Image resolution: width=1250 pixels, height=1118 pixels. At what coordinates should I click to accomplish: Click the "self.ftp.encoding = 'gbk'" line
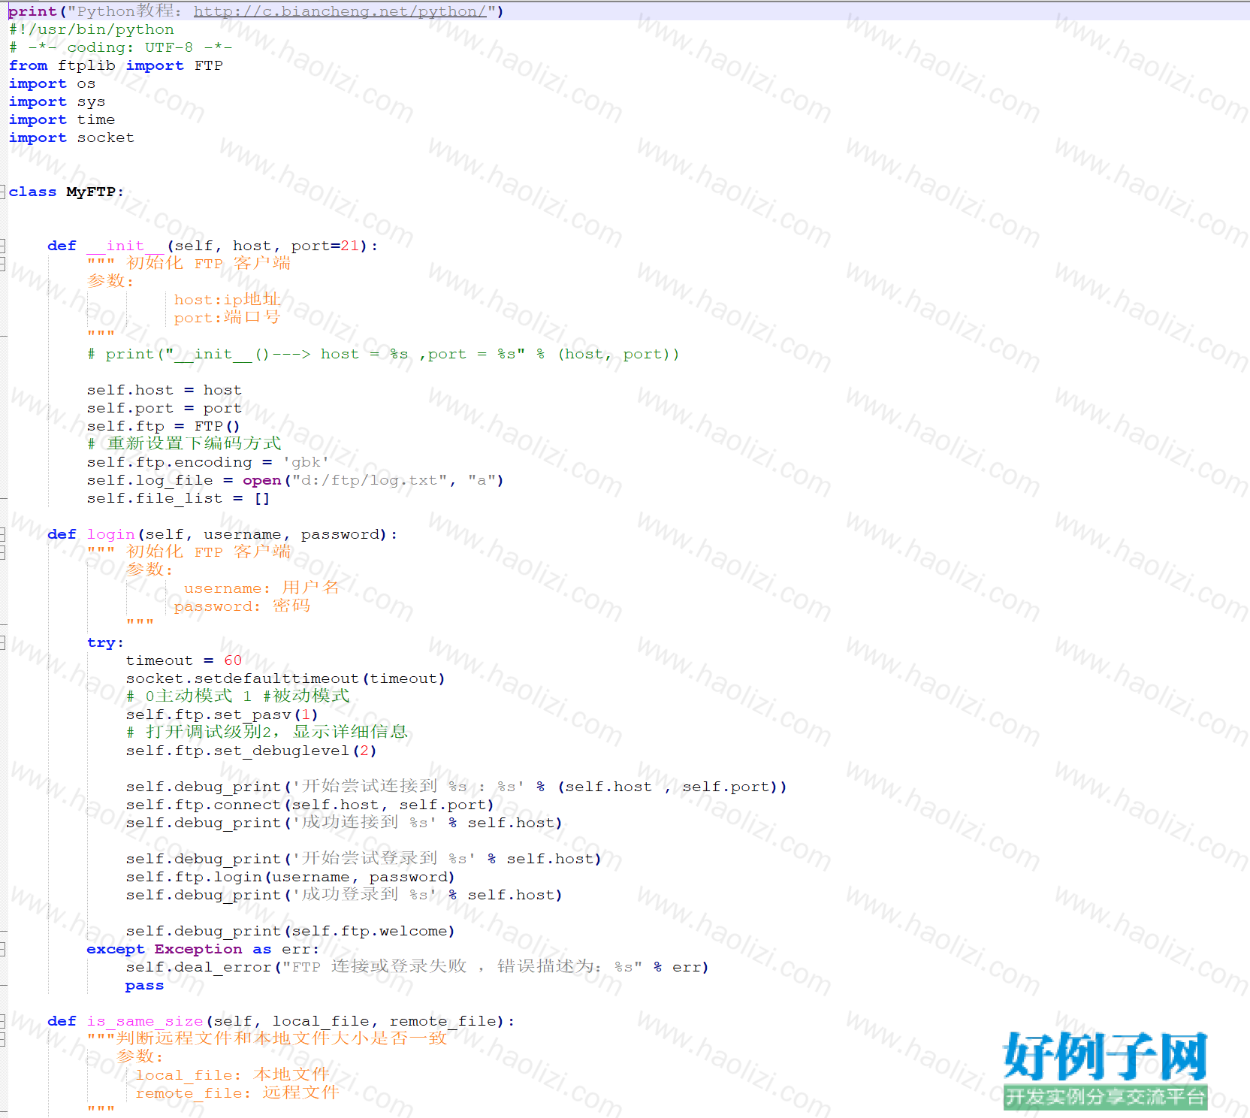[208, 462]
